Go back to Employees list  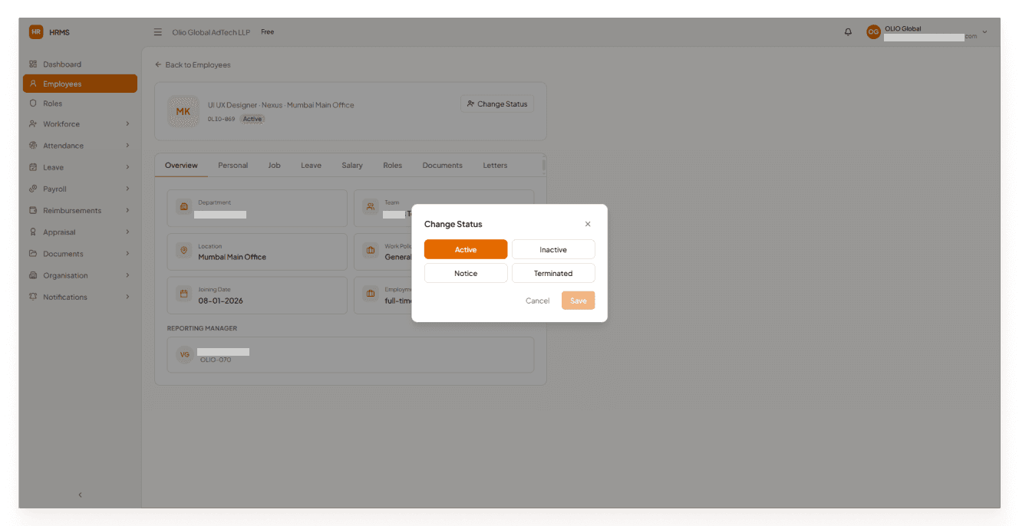coord(193,65)
